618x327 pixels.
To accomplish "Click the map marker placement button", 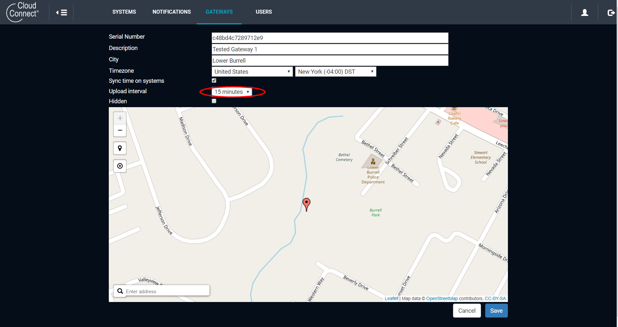I will point(120,148).
